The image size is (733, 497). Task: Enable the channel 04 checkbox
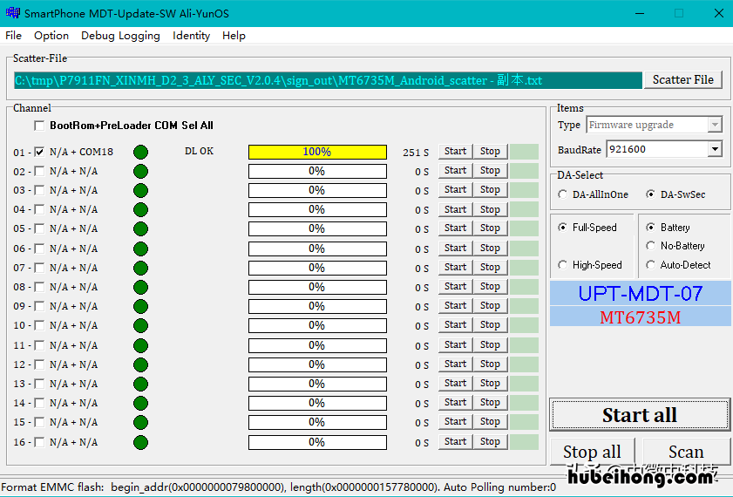pos(39,209)
